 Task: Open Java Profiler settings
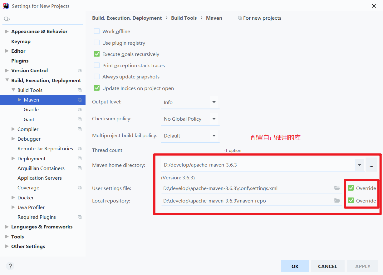coord(31,207)
